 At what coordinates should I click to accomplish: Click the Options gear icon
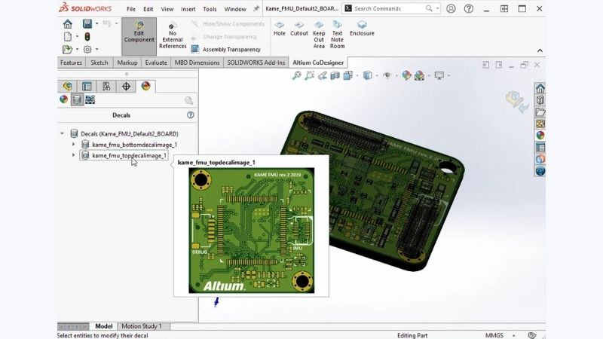[x=87, y=49]
